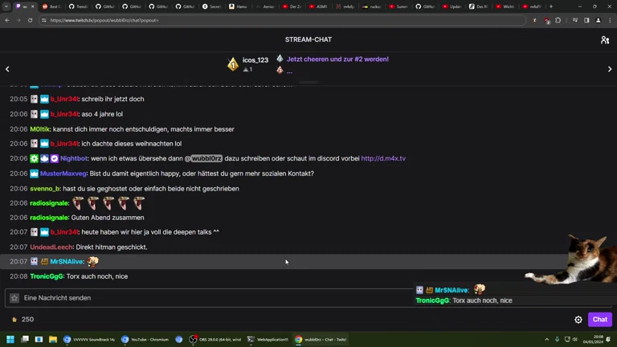This screenshot has height=347, width=617.
Task: Click Jetzt cheeren und zur #2 werden
Action: click(337, 59)
